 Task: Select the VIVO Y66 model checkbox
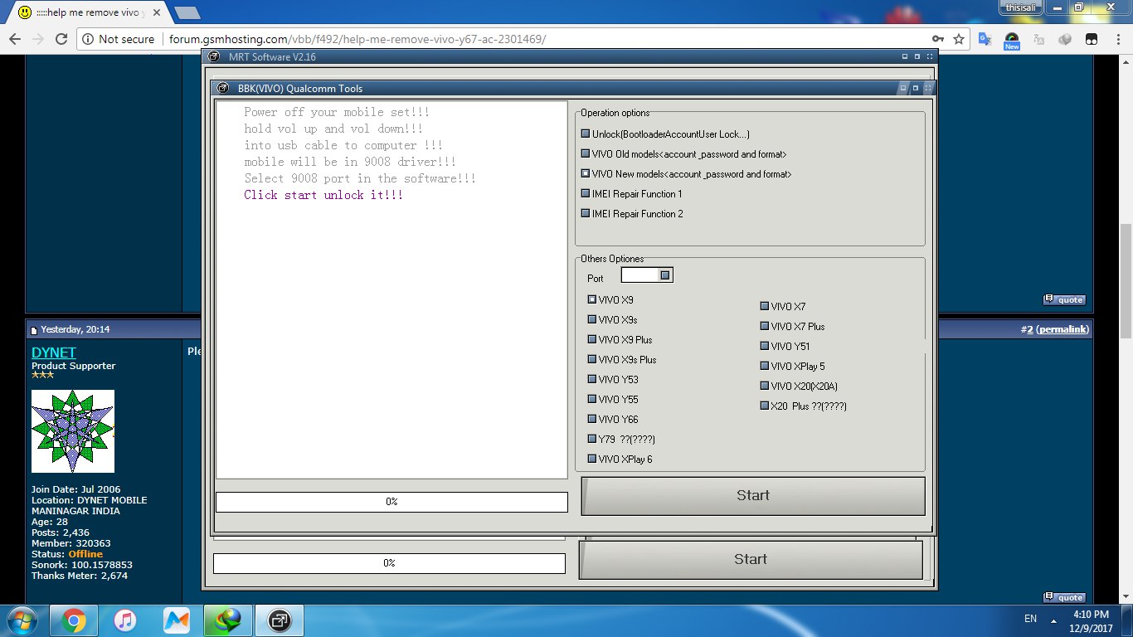click(592, 420)
